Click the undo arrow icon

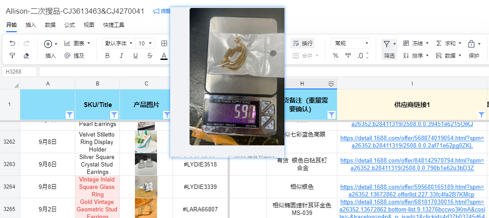[12, 43]
